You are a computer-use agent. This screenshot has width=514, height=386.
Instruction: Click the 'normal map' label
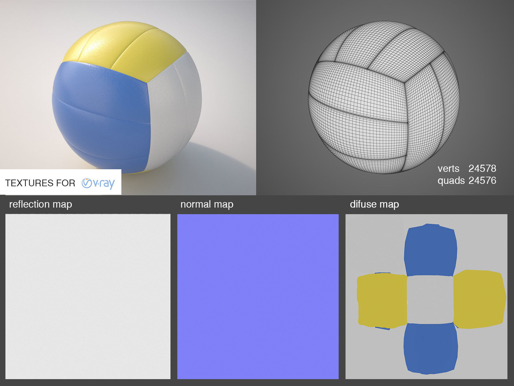coord(207,204)
